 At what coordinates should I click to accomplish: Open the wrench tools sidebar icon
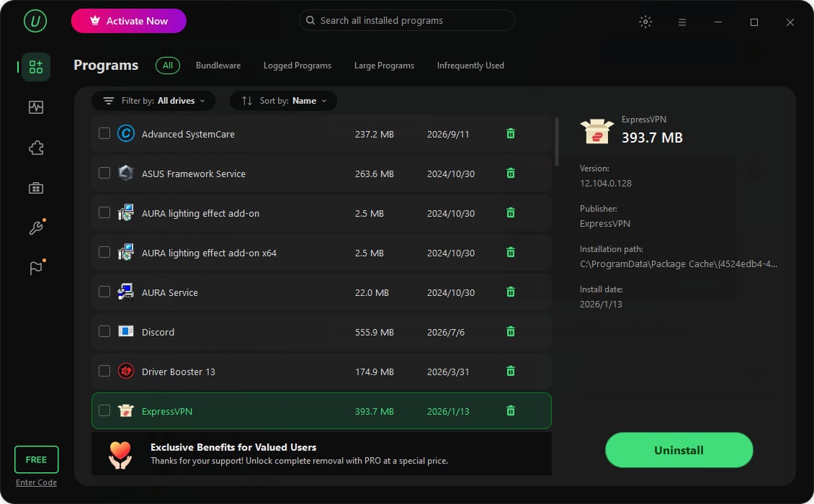coord(36,228)
